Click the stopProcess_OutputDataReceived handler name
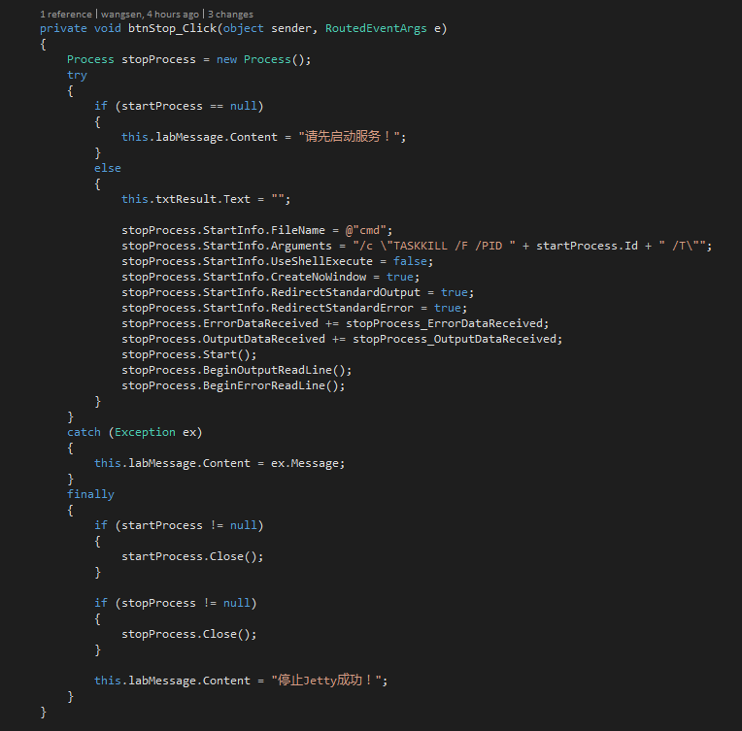742x731 pixels. (455, 339)
